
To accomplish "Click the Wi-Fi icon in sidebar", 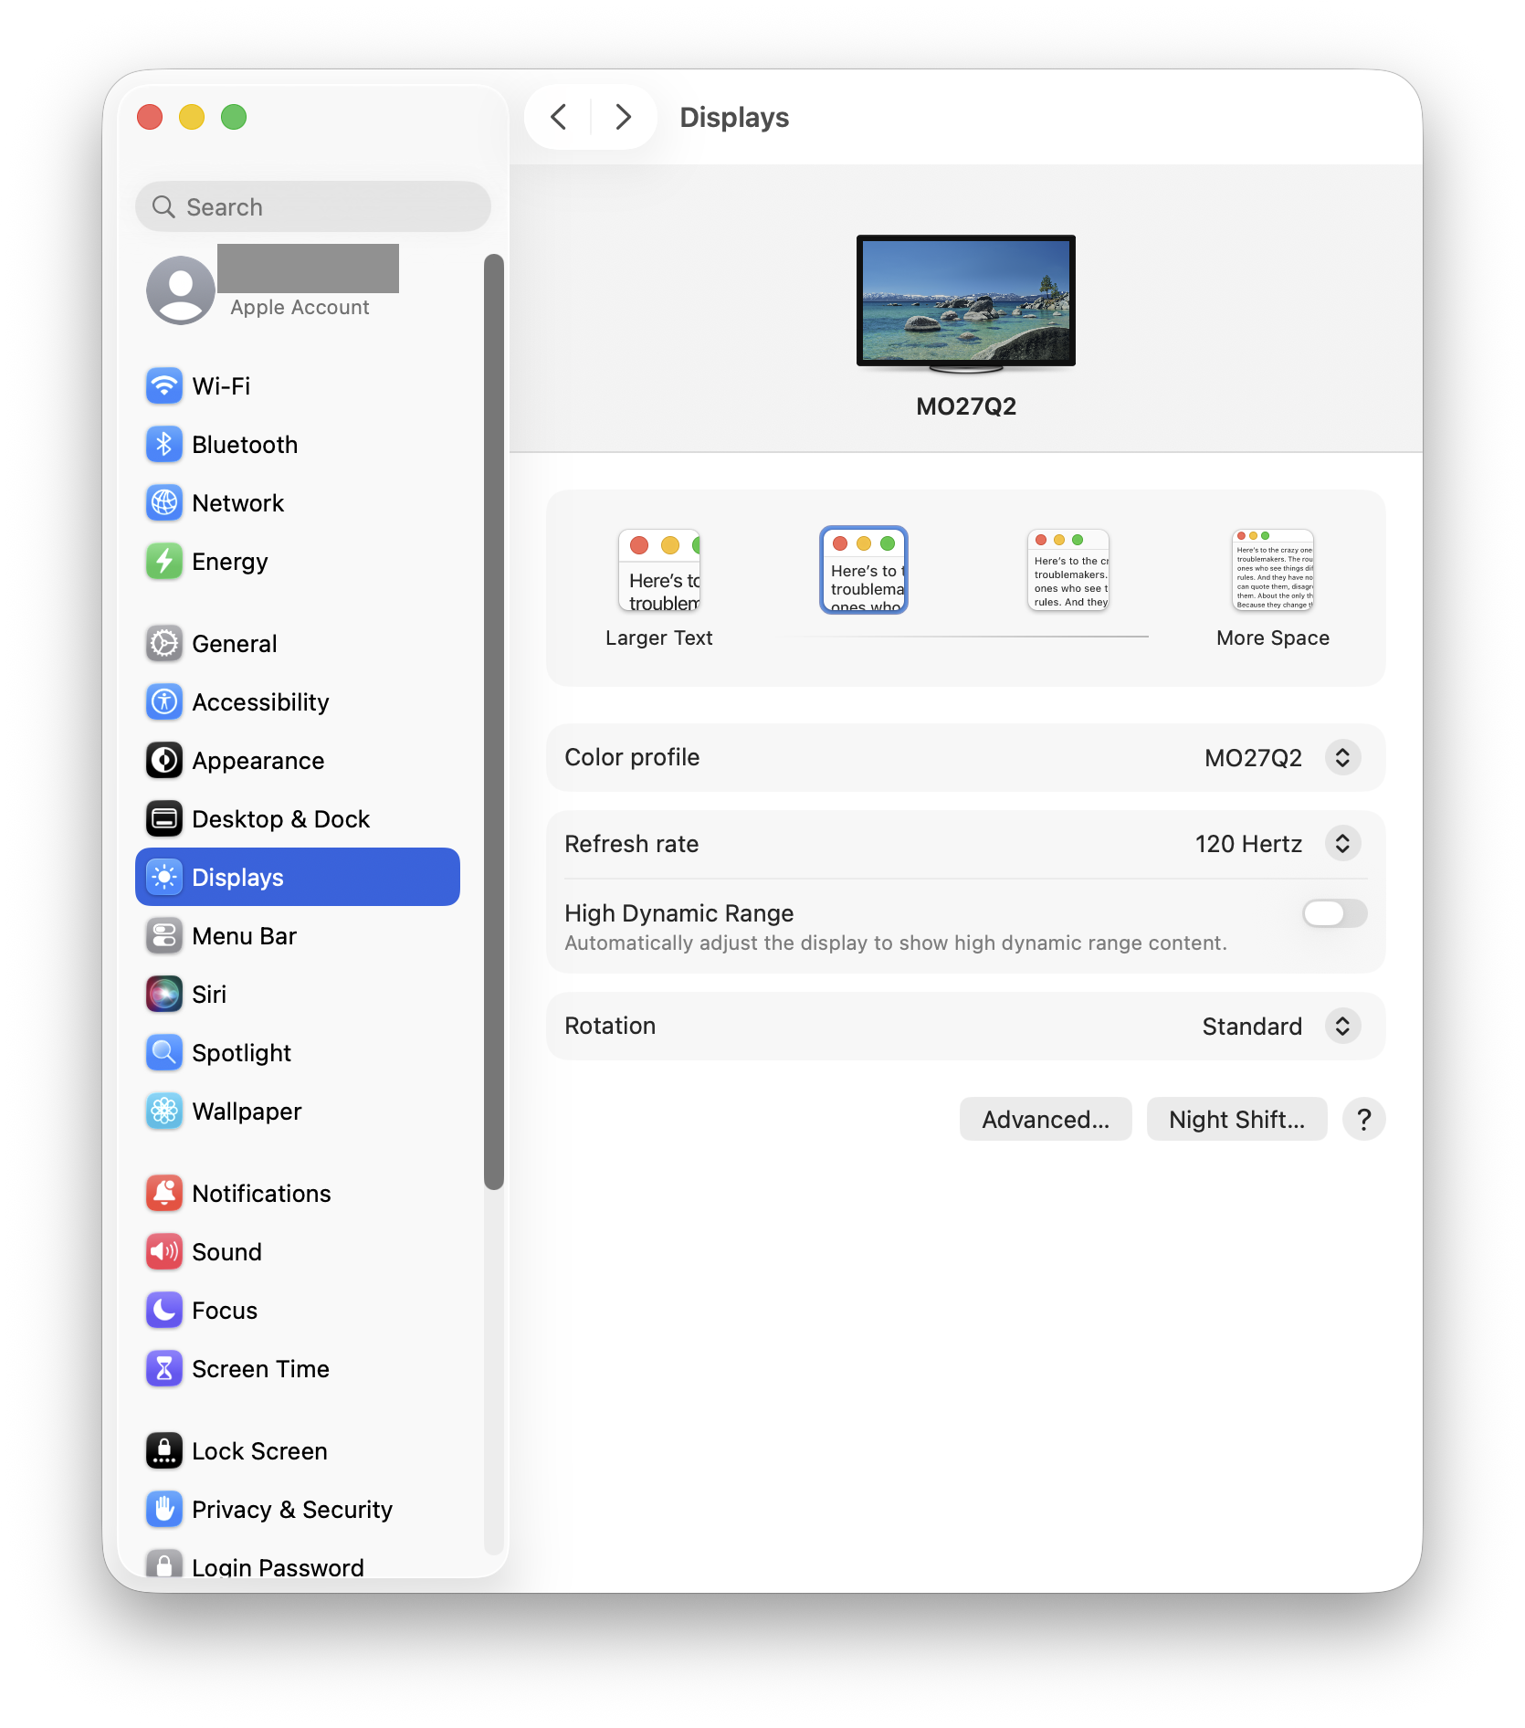I will [x=164, y=386].
